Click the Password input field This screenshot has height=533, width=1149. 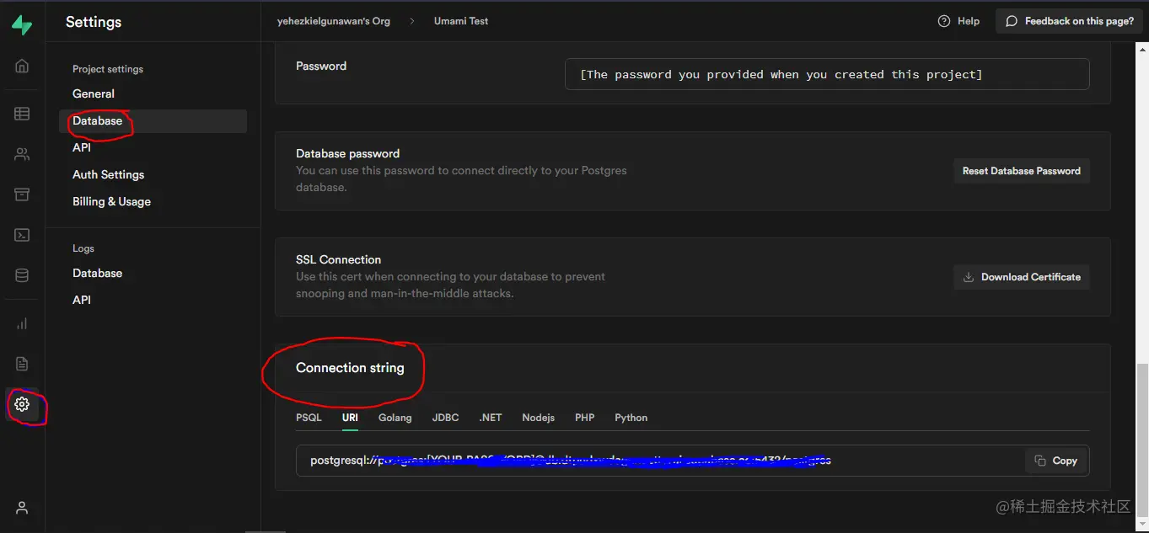click(827, 74)
